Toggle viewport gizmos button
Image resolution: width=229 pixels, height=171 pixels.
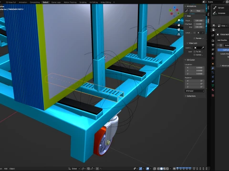(x=141, y=169)
